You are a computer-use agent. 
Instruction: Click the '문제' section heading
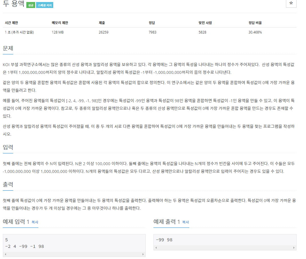(x=8, y=48)
